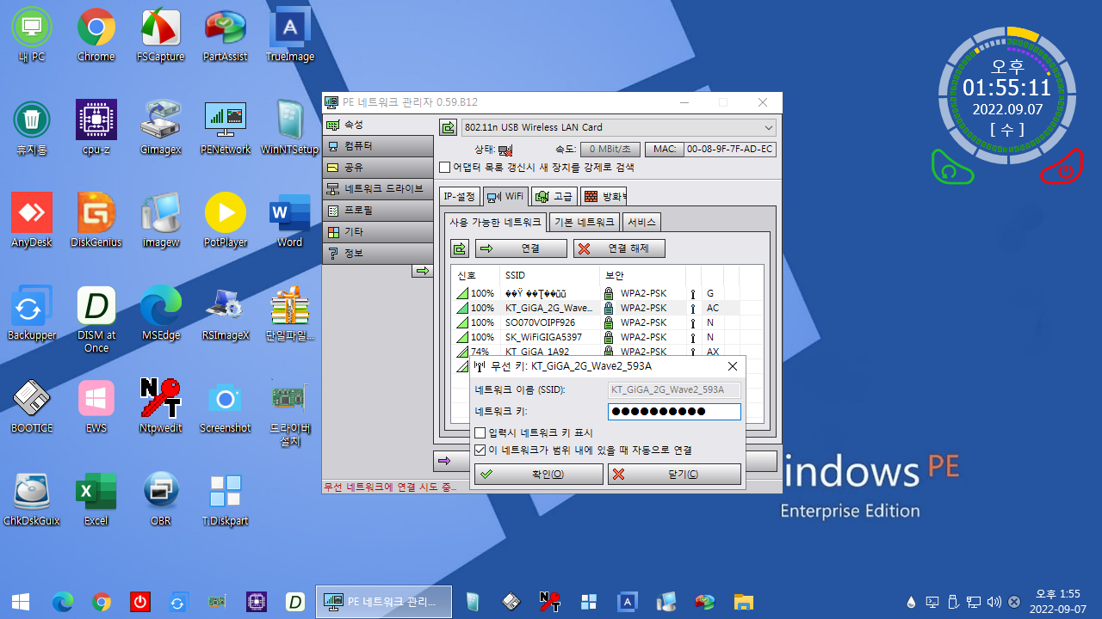Select the WiFi tab
This screenshot has width=1102, height=619.
click(505, 196)
